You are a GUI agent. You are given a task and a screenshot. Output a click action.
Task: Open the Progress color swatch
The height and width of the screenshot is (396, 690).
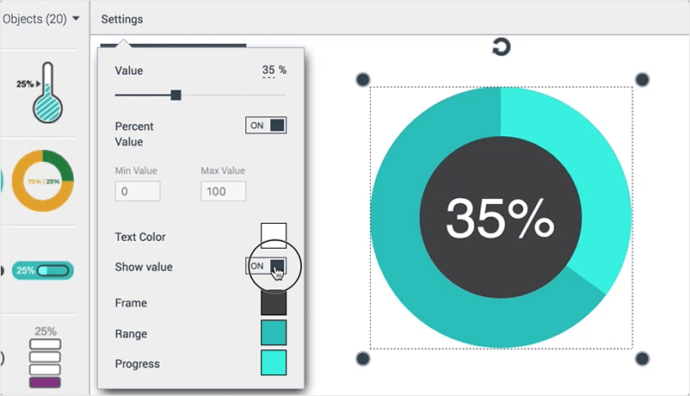coord(274,363)
